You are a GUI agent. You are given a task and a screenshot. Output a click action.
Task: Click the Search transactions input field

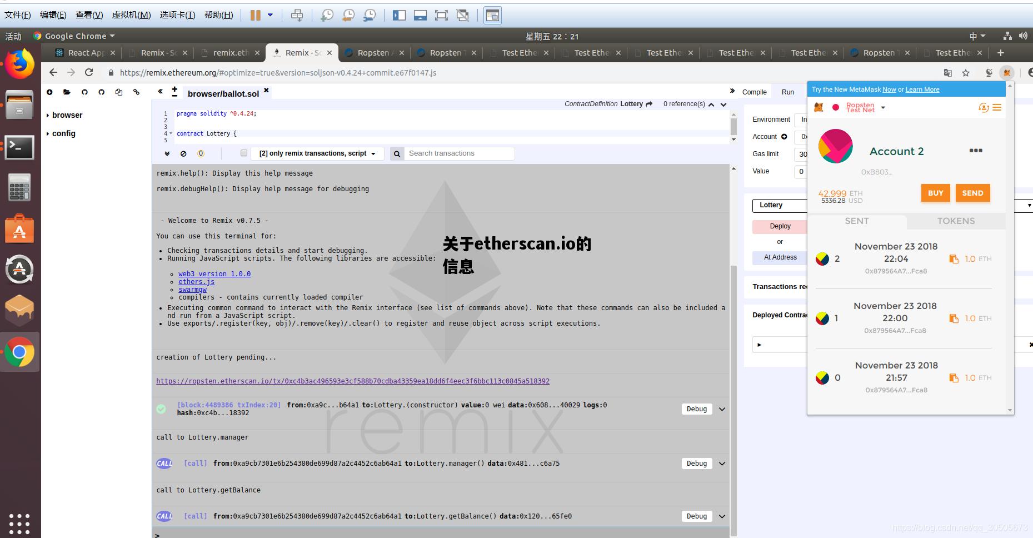pos(459,154)
